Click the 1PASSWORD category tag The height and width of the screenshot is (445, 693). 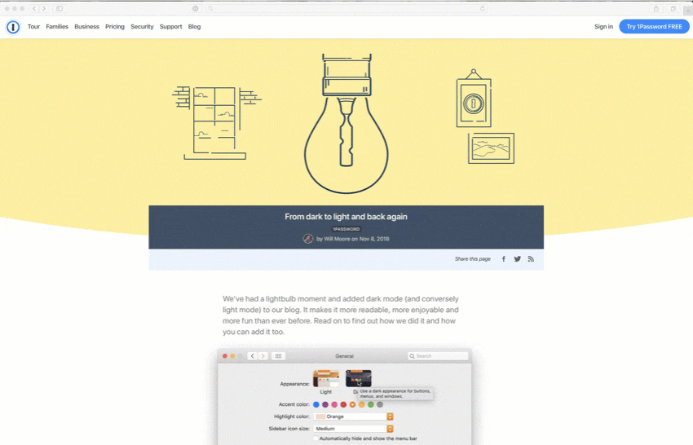(x=346, y=229)
